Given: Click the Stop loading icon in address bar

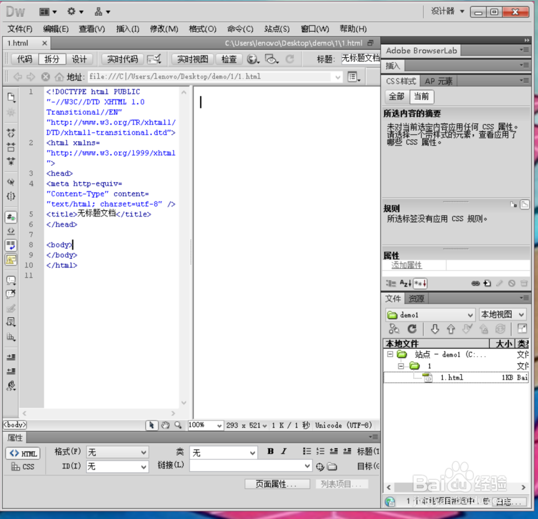Looking at the screenshot, I should coord(45,77).
